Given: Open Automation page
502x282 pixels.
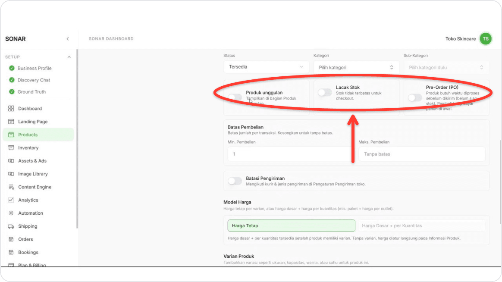Looking at the screenshot, I should pos(31,213).
